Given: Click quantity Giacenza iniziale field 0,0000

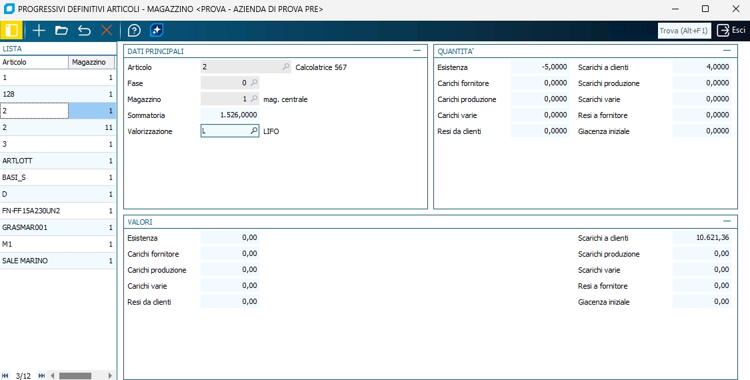Looking at the screenshot, I should click(702, 131).
